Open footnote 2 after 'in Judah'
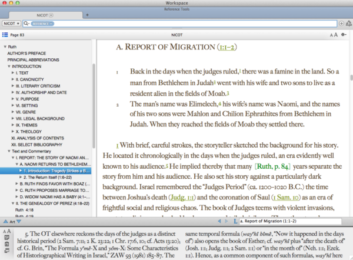353x260 pixels. click(x=215, y=82)
